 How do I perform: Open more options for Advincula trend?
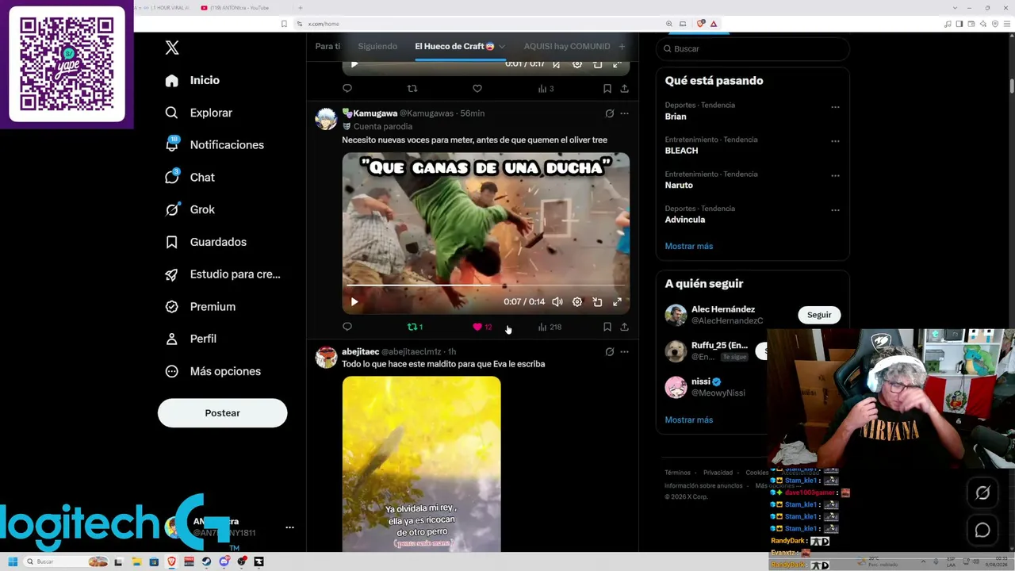(835, 210)
